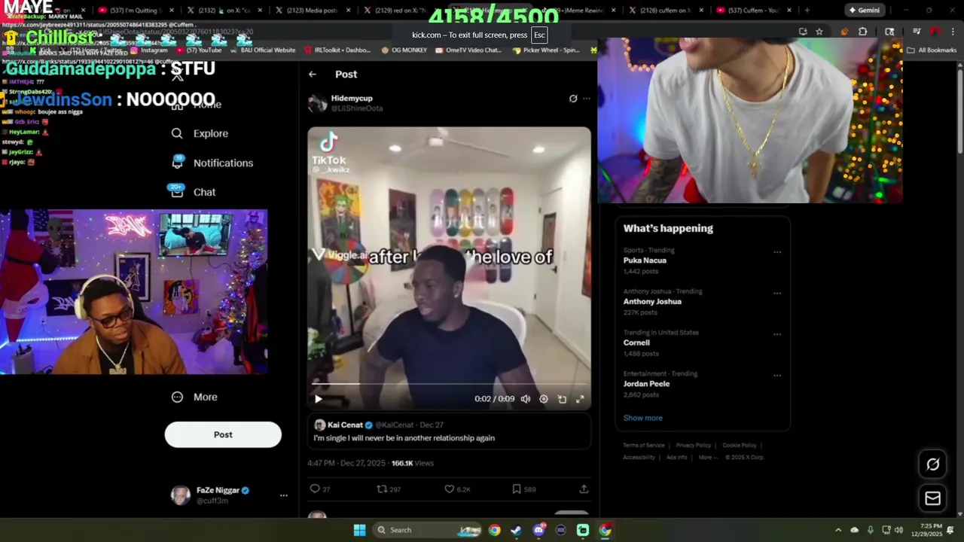Viewport: 964px width, 542px height.
Task: Bookmark the post with 589 bookmarks
Action: [523, 489]
